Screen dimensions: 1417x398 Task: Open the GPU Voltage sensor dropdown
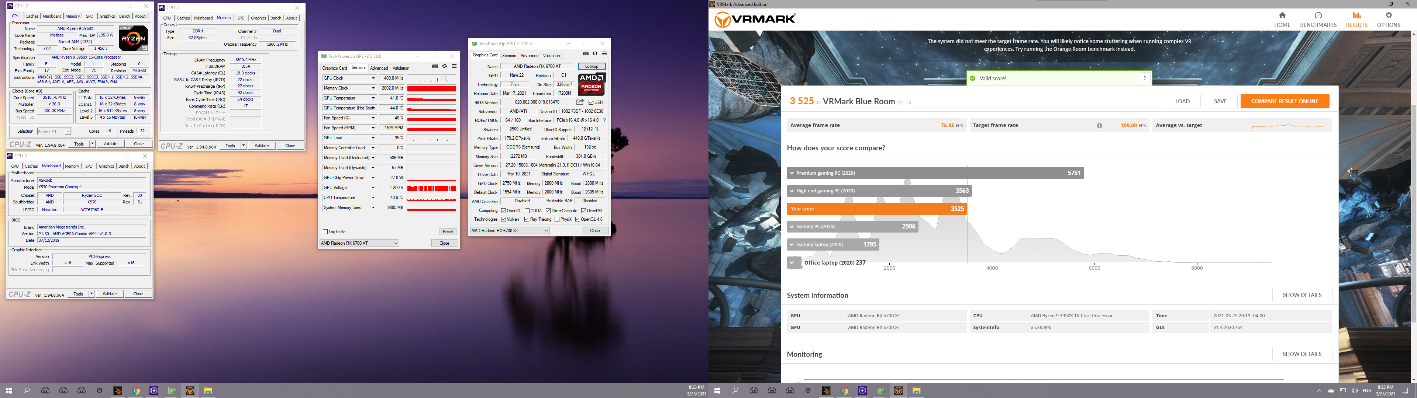click(373, 188)
